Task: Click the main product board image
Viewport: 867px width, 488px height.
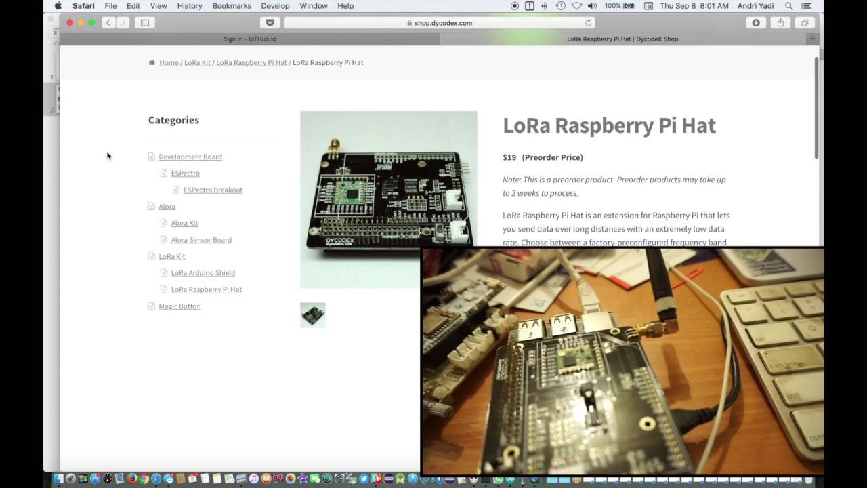Action: pyautogui.click(x=388, y=199)
